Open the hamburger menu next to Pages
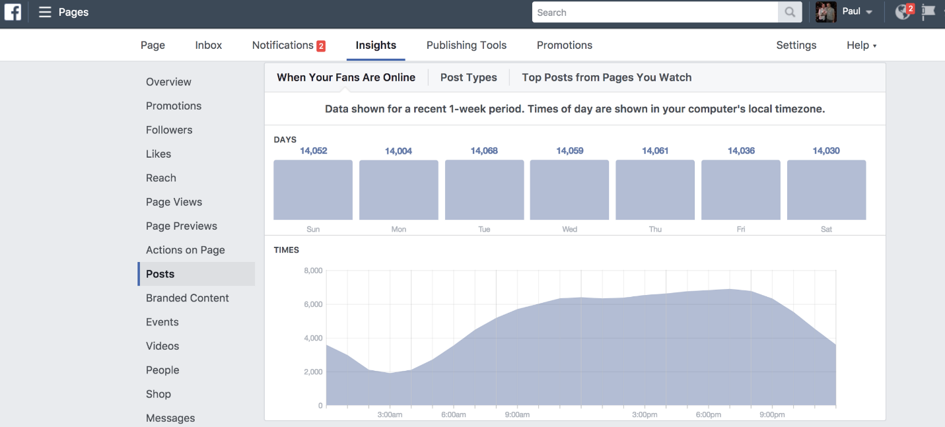945x427 pixels. 45,12
